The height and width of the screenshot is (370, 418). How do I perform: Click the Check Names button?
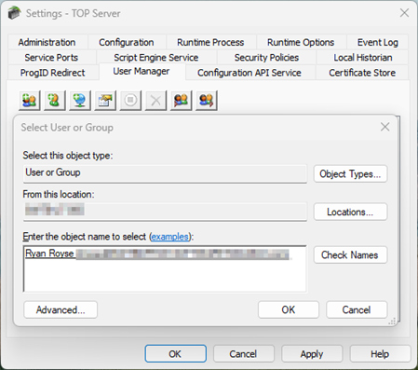pos(350,255)
